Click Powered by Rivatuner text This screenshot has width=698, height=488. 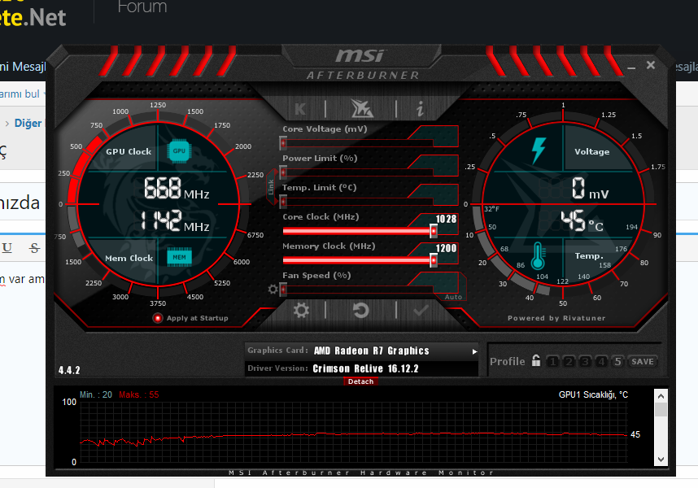[556, 318]
